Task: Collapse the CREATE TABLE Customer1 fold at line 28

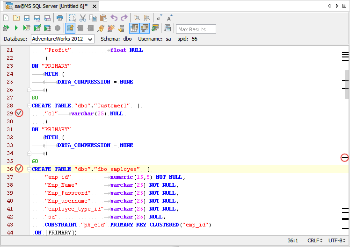Action: (29, 106)
